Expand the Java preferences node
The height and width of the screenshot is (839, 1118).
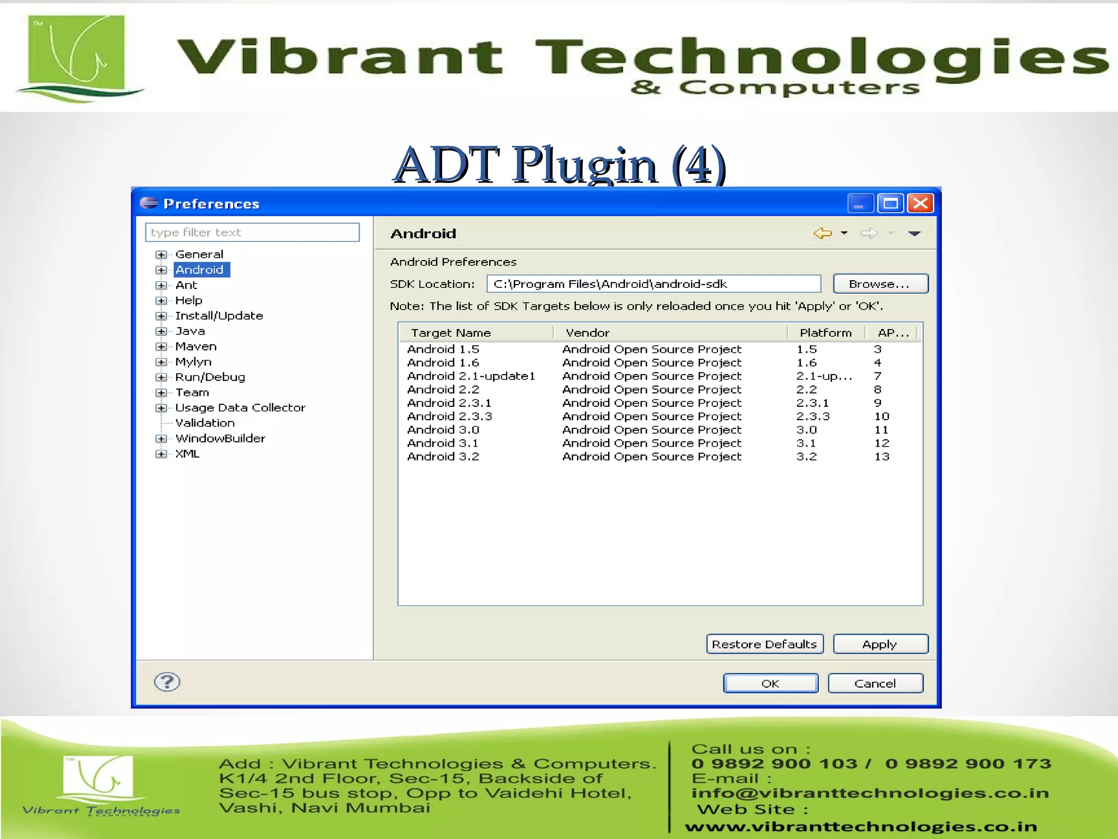click(161, 332)
